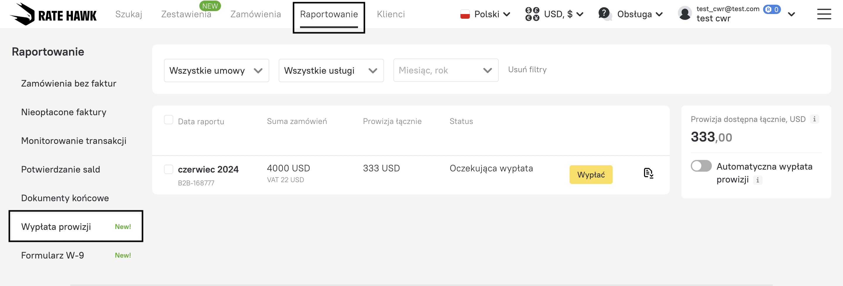Select the czerwiec 2024 report checkbox
This screenshot has height=286, width=843.
click(x=169, y=169)
